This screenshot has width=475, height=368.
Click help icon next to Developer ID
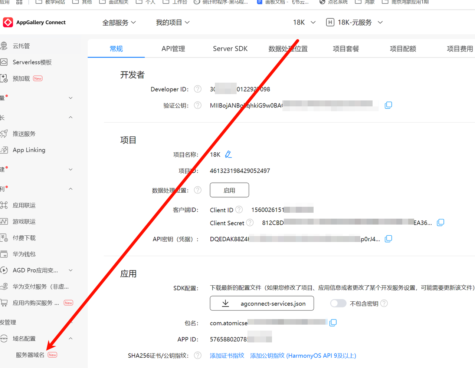[x=198, y=89]
